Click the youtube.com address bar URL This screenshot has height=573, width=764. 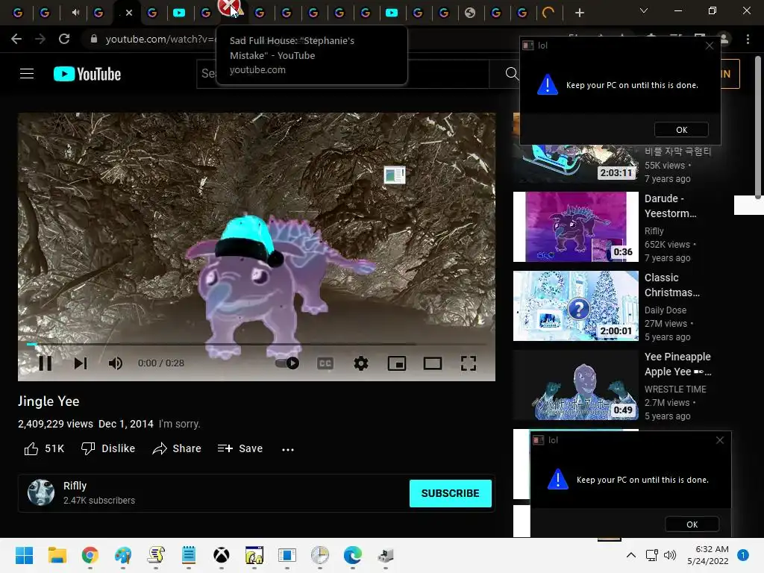point(160,39)
